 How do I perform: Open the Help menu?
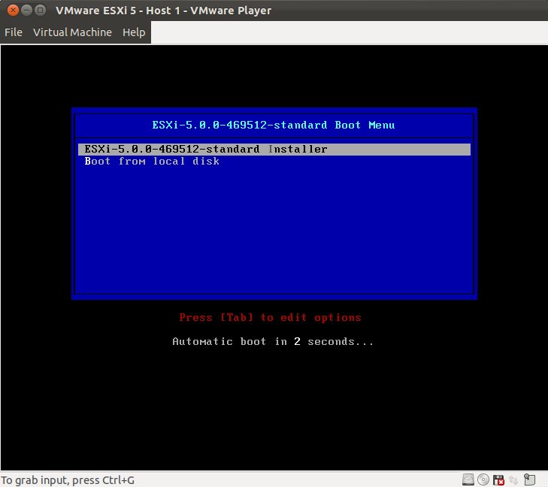tap(134, 32)
